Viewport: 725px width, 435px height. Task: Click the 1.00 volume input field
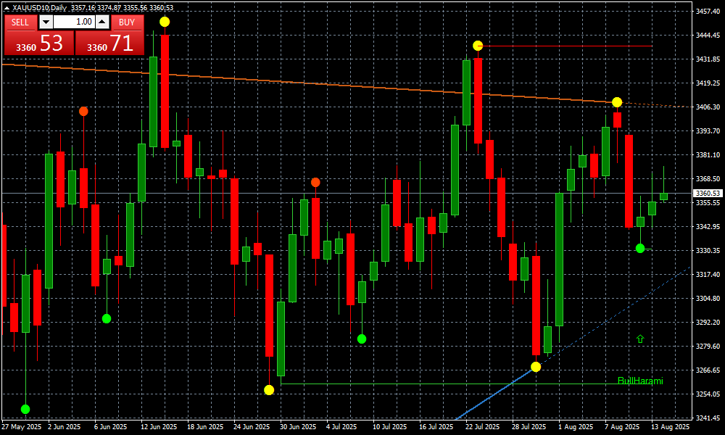(74, 22)
